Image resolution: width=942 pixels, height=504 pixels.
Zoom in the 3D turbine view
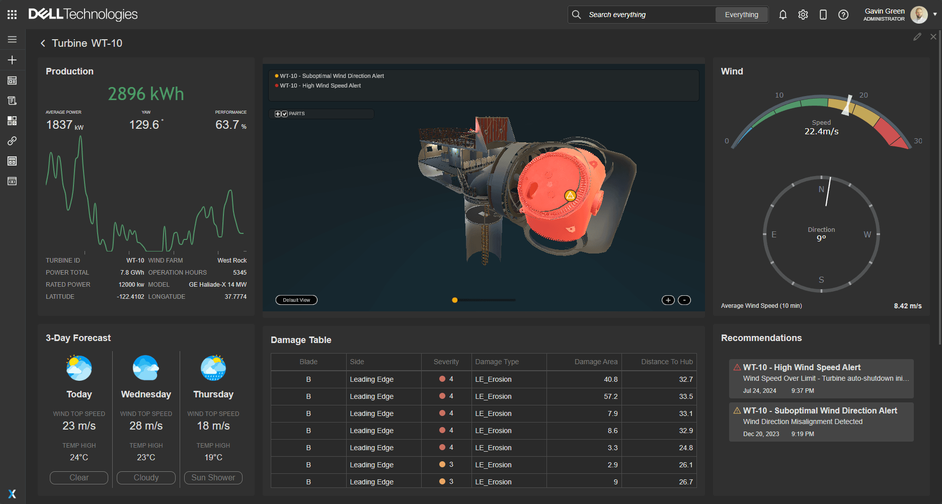pyautogui.click(x=668, y=300)
